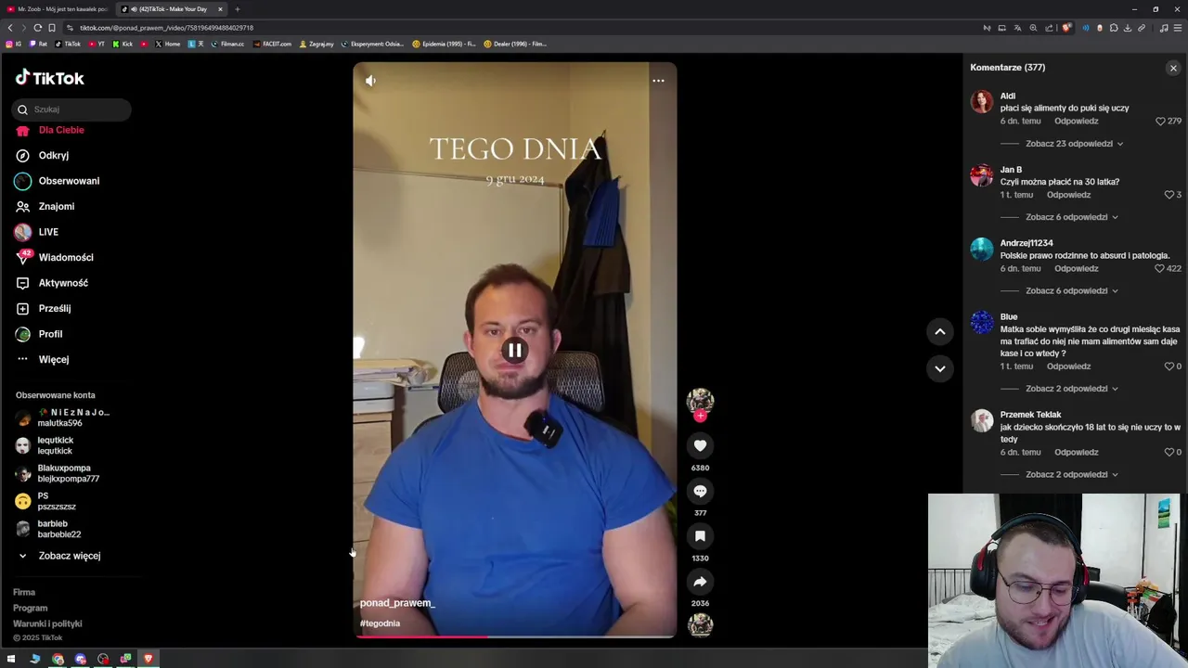Viewport: 1188px width, 668px height.
Task: Click the Szukaj search field
Action: point(71,109)
